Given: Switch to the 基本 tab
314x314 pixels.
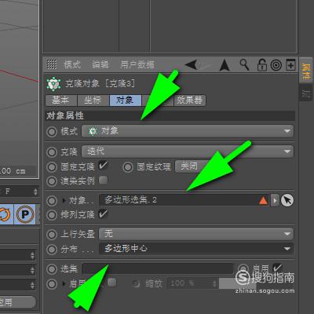Looking at the screenshot, I should (x=61, y=100).
